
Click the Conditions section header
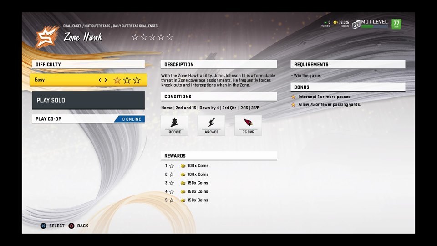click(219, 97)
